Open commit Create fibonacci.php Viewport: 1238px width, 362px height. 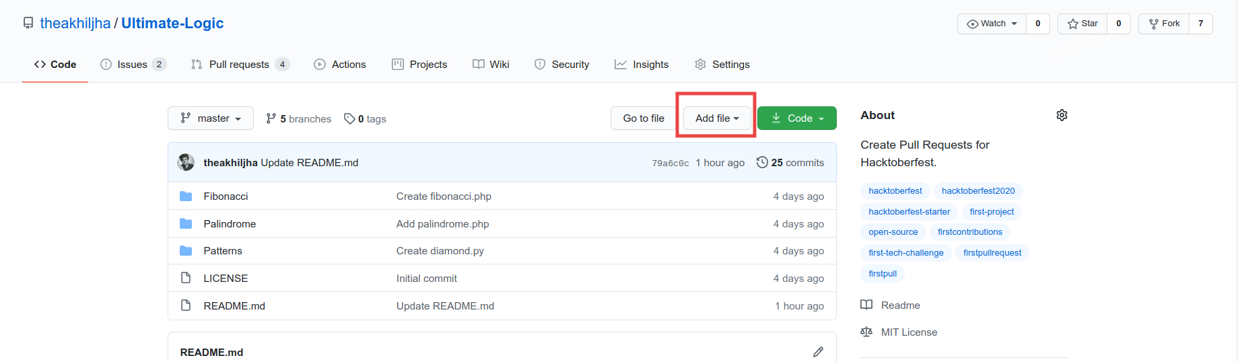coord(444,196)
